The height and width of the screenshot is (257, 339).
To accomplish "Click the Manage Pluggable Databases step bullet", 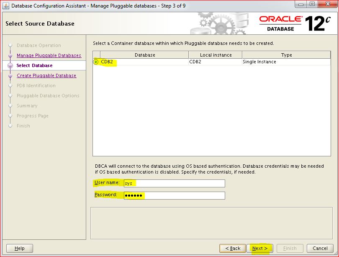I will click(x=10, y=55).
